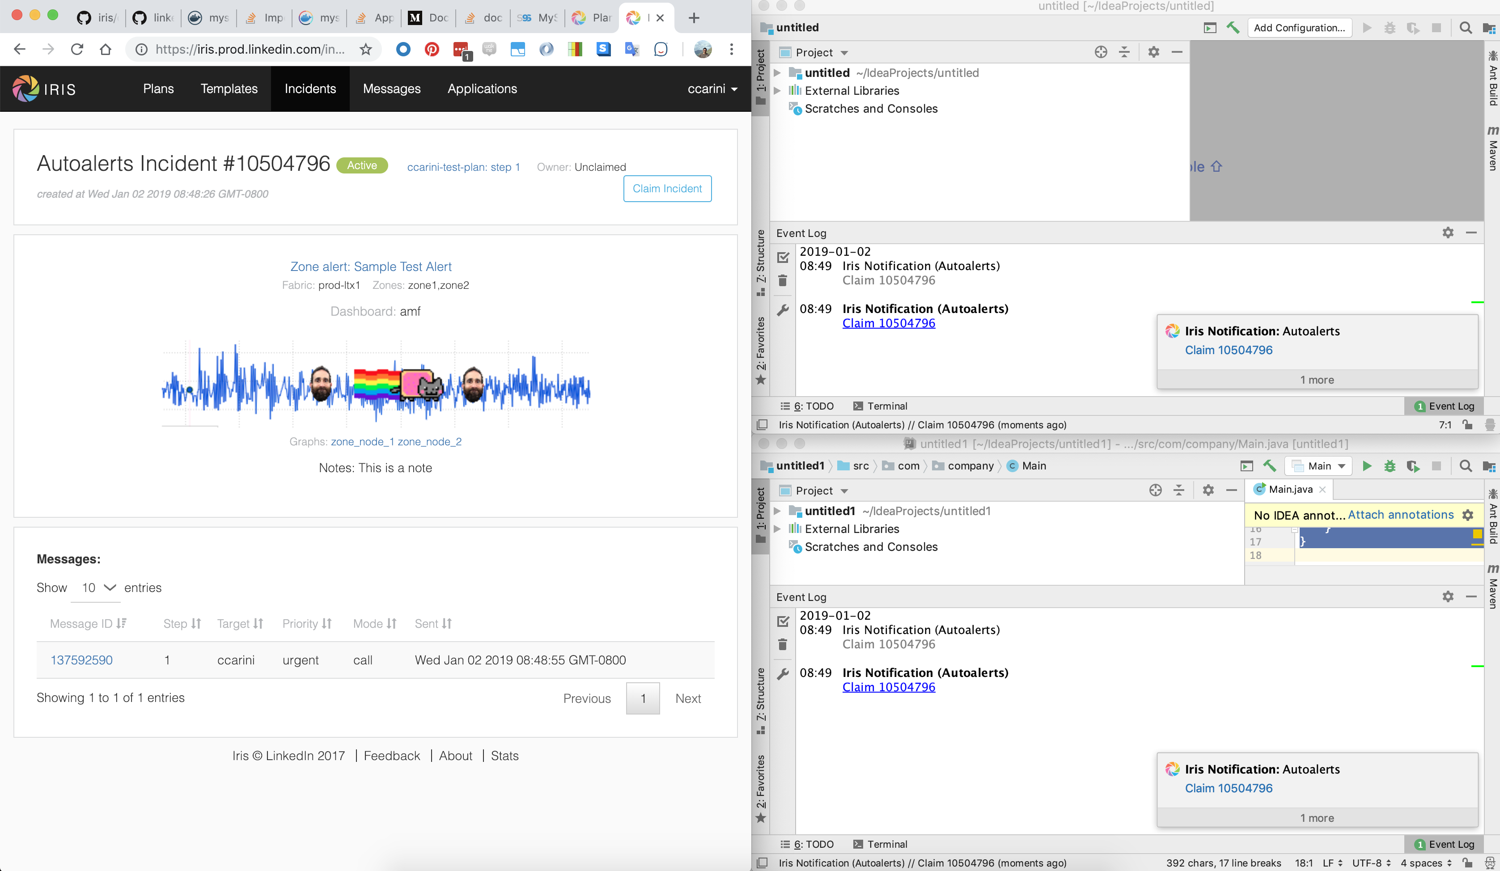
Task: Click the ccarini-test-plan: step 1 link
Action: pos(463,167)
